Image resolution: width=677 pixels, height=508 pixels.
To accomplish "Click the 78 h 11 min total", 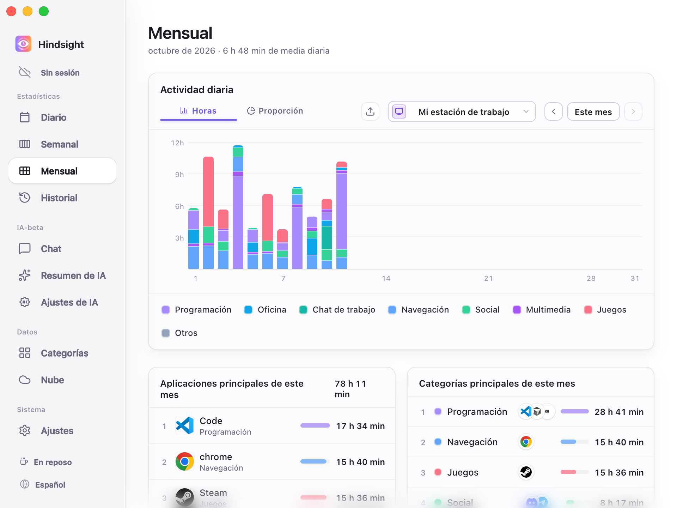I will [x=351, y=389].
